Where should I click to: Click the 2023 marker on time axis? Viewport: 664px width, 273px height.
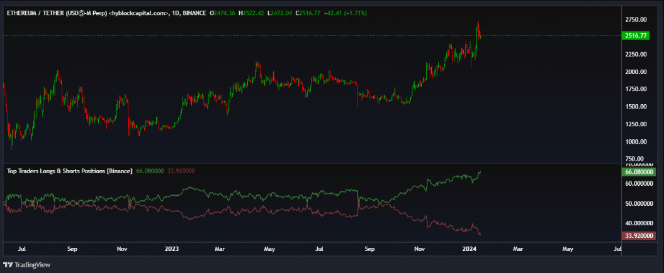pyautogui.click(x=171, y=249)
